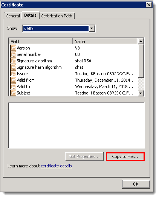159x198 pixels.
Task: Click the sha1 hash algorithm value
Action: click(x=79, y=67)
